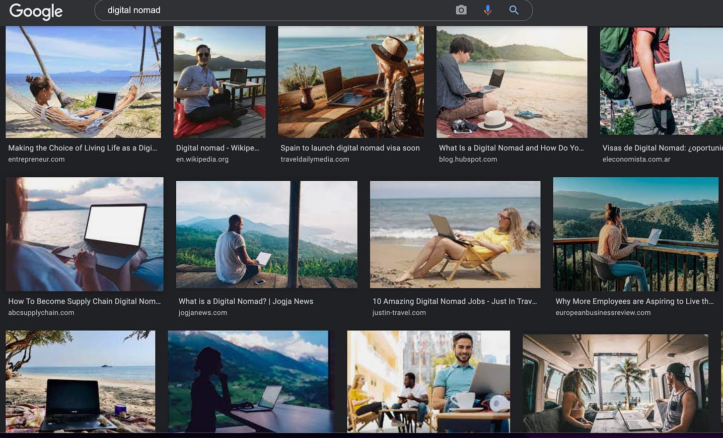Focus the search box containing 'digital nomad'
The image size is (723, 438).
click(x=313, y=10)
